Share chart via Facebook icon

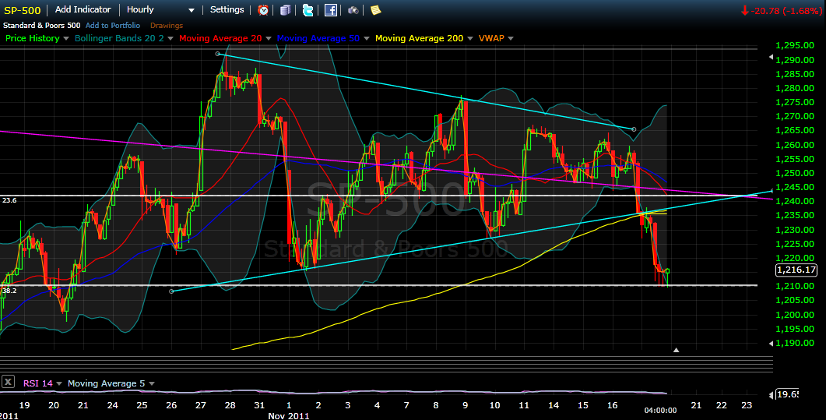point(330,10)
